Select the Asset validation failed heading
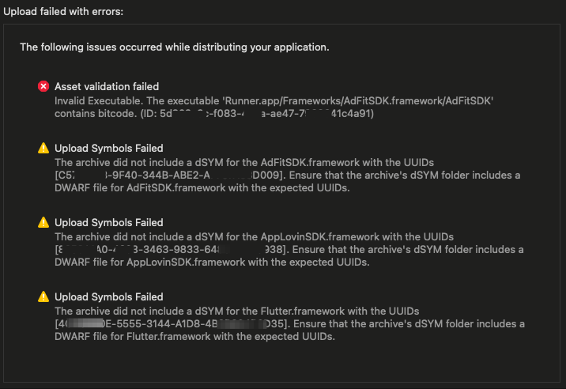The height and width of the screenshot is (389, 566). pos(107,86)
